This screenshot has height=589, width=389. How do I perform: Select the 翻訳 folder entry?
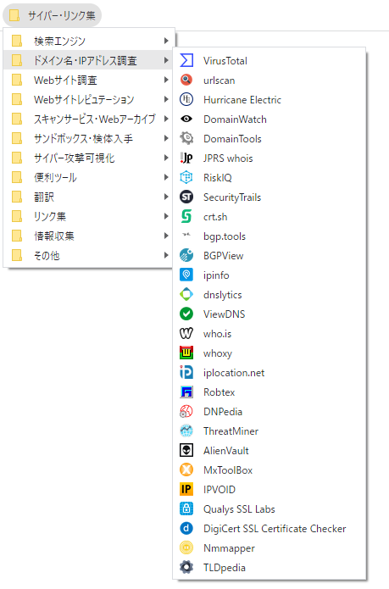89,197
